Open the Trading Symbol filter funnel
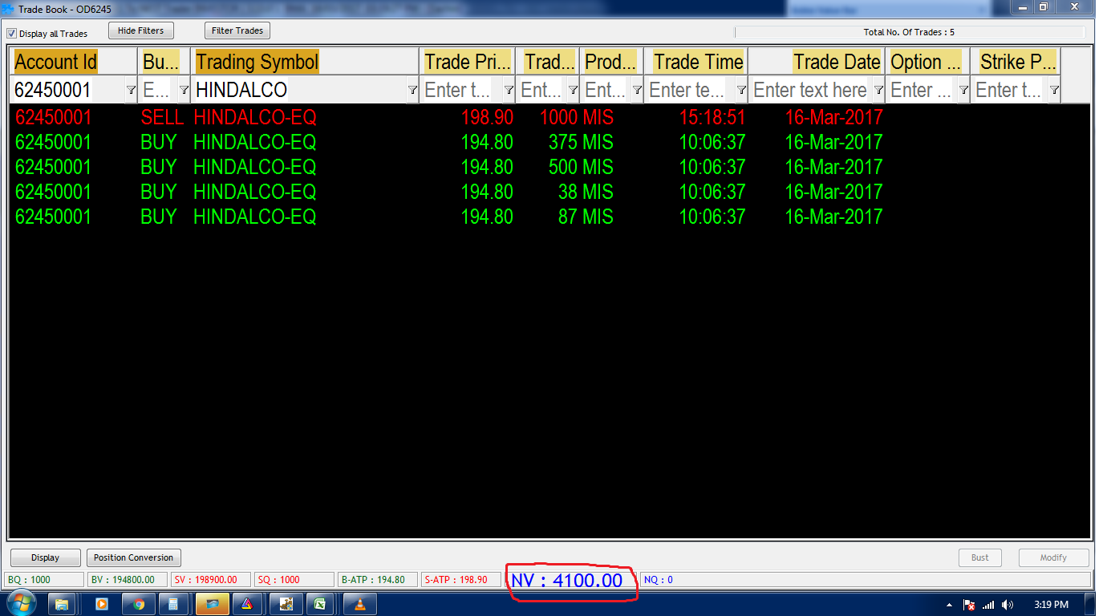Viewport: 1107px width, 616px height. coord(412,90)
